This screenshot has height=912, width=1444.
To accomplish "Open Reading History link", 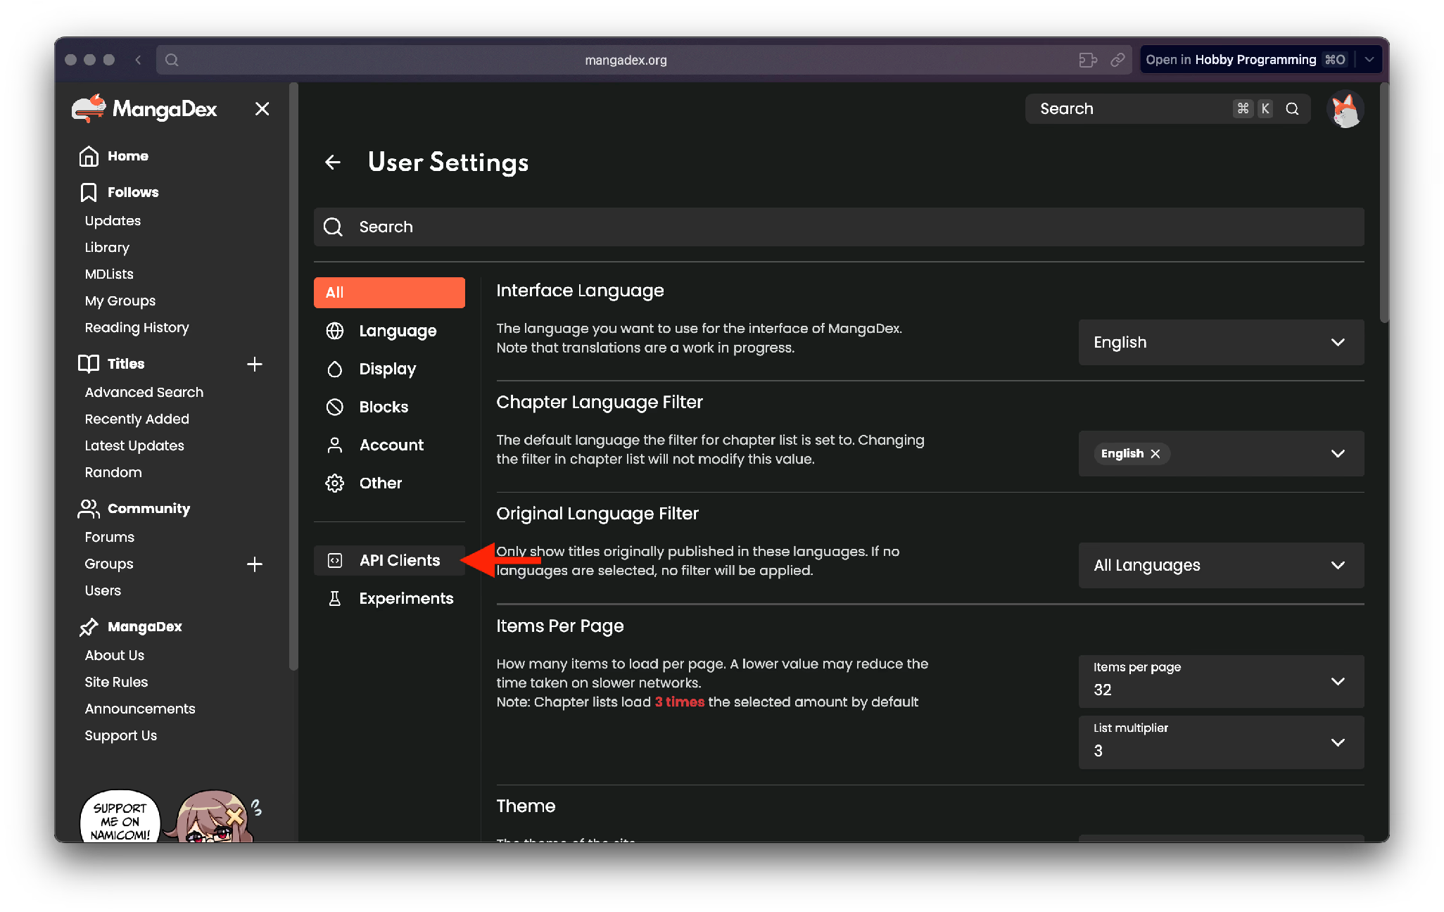I will tap(137, 328).
